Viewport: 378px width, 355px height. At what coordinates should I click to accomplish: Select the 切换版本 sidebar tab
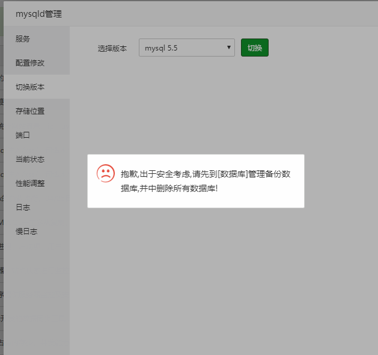(x=37, y=87)
